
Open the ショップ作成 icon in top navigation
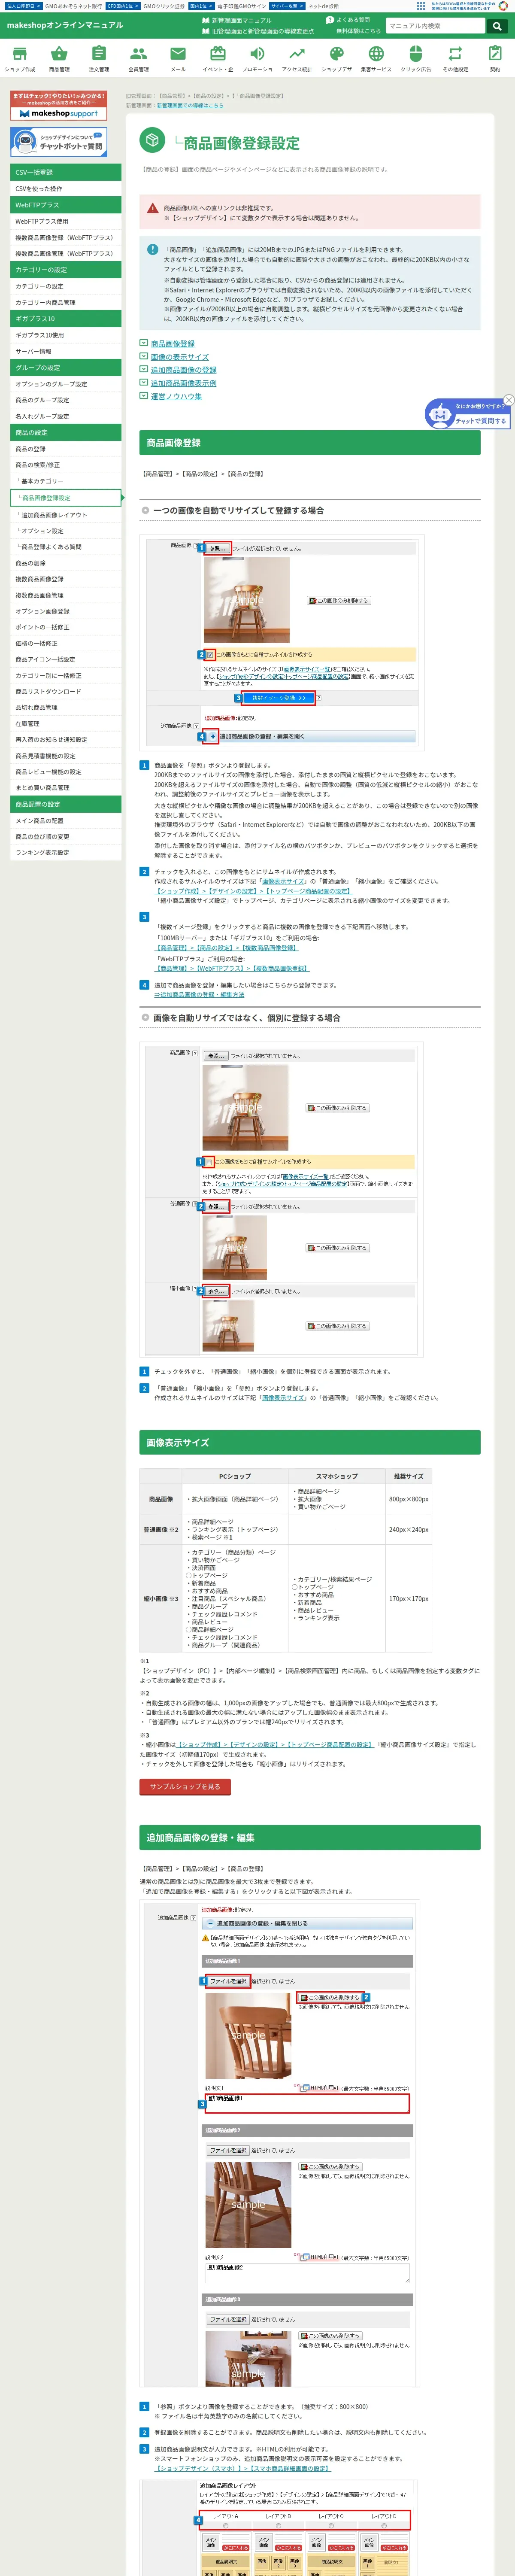point(20,54)
